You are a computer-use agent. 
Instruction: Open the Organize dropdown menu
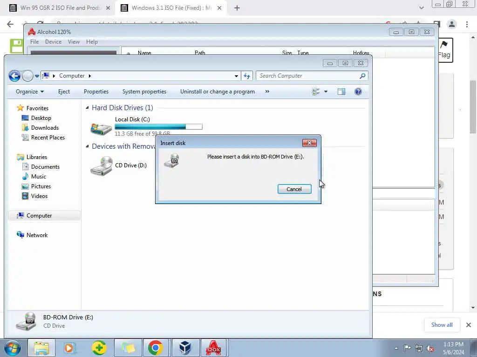[30, 92]
